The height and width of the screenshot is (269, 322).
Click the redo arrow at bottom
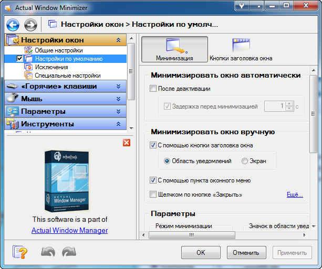click(69, 252)
